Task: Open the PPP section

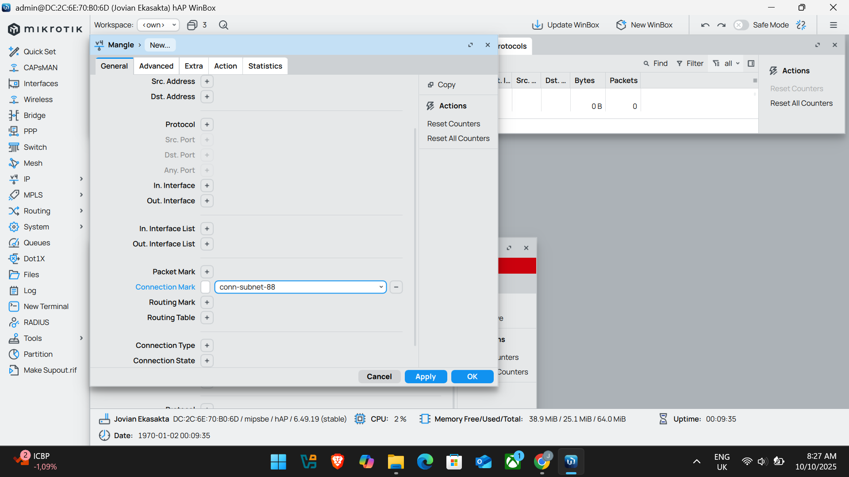Action: pos(30,131)
